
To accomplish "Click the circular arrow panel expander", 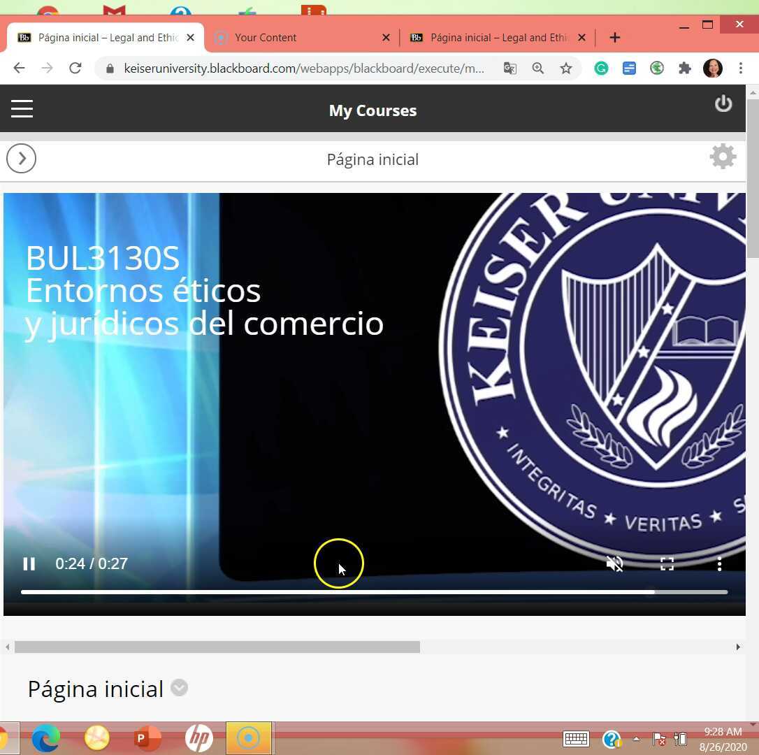I will click(x=21, y=158).
